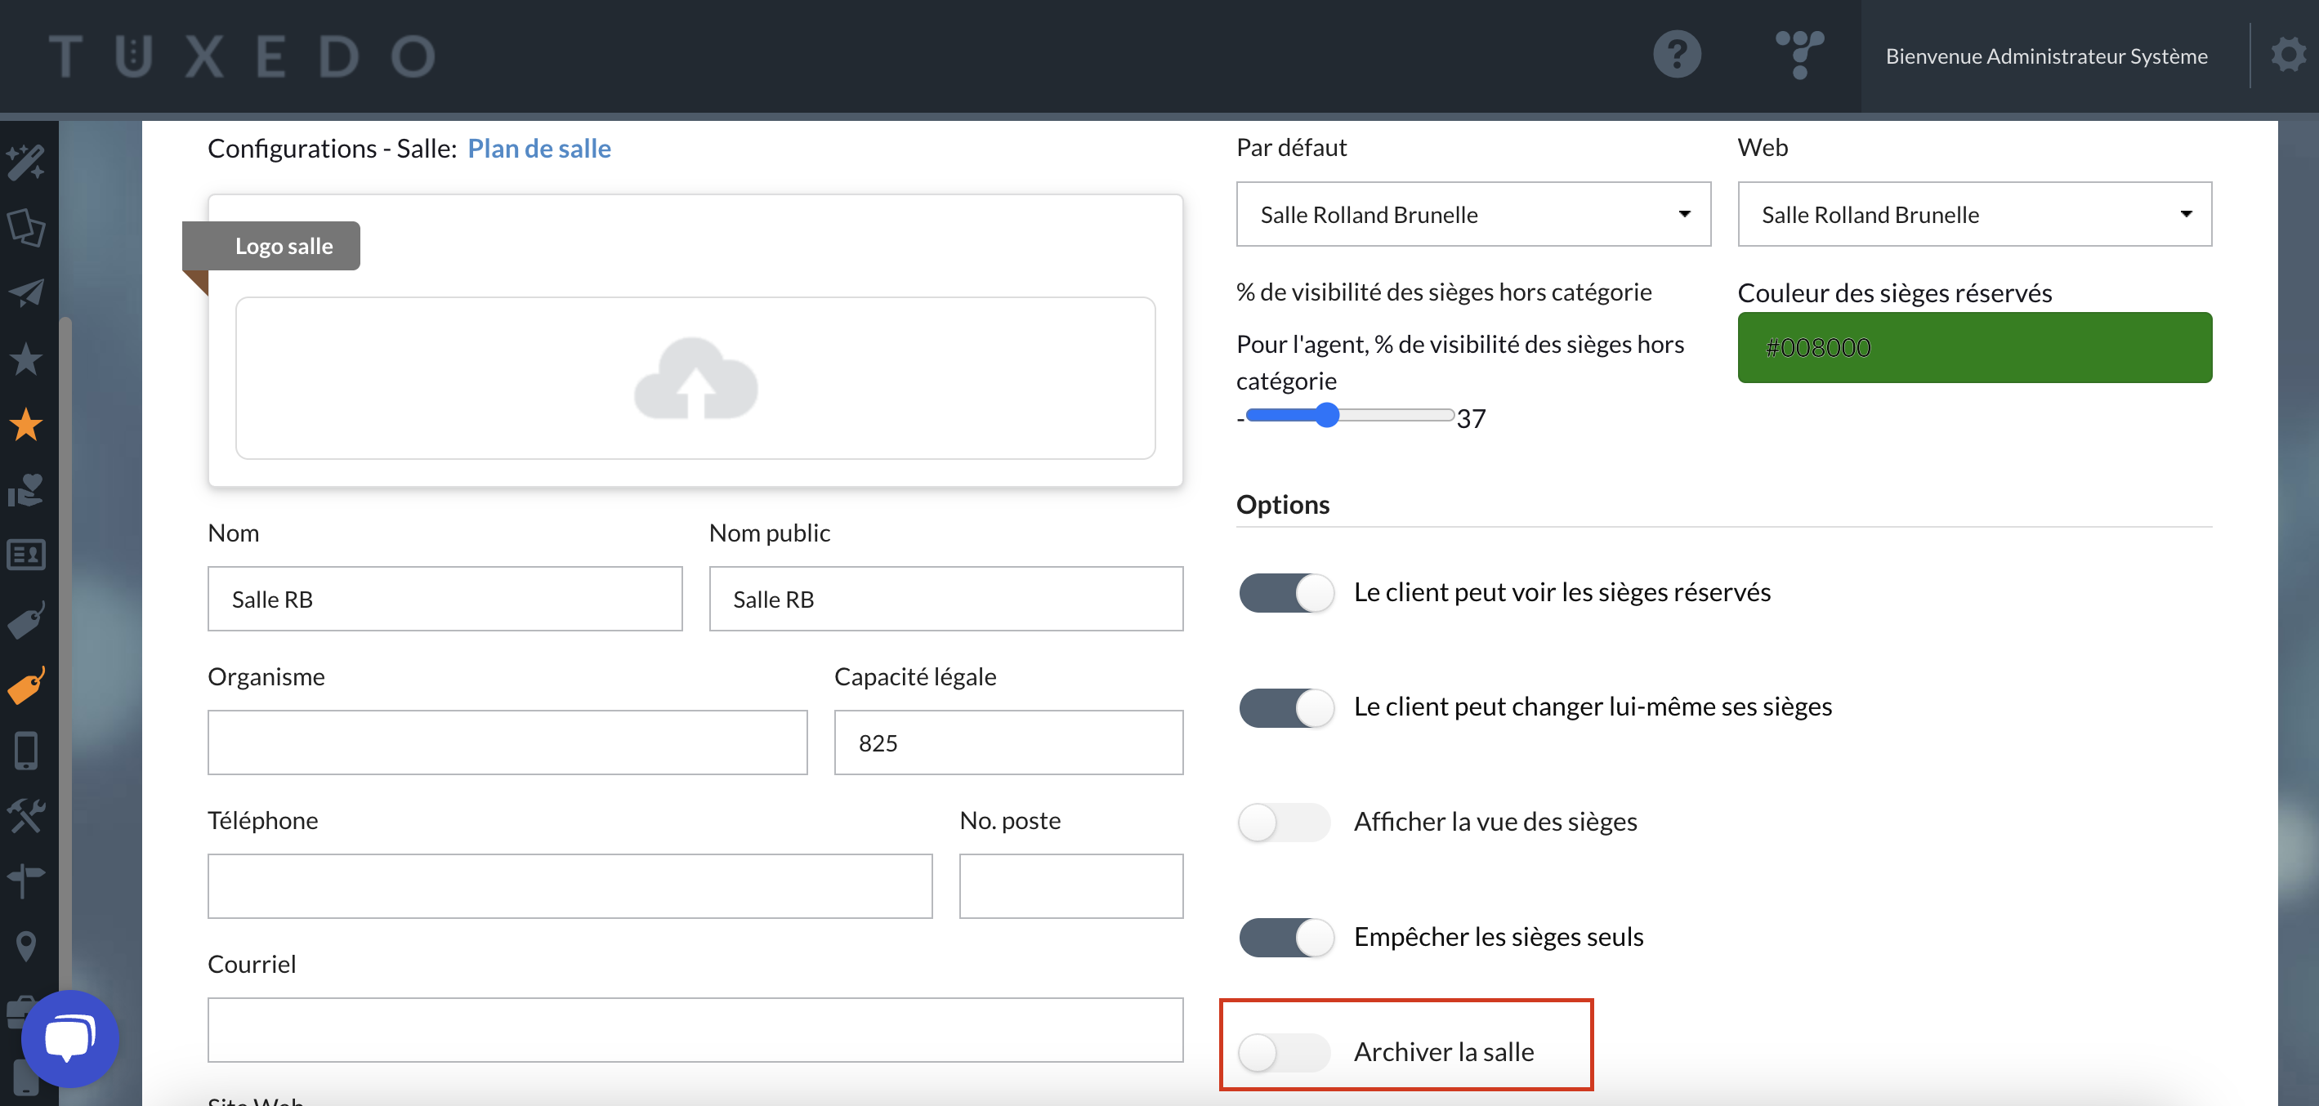This screenshot has height=1106, width=2319.
Task: Focus the 'Téléphone' input field
Action: tap(570, 885)
